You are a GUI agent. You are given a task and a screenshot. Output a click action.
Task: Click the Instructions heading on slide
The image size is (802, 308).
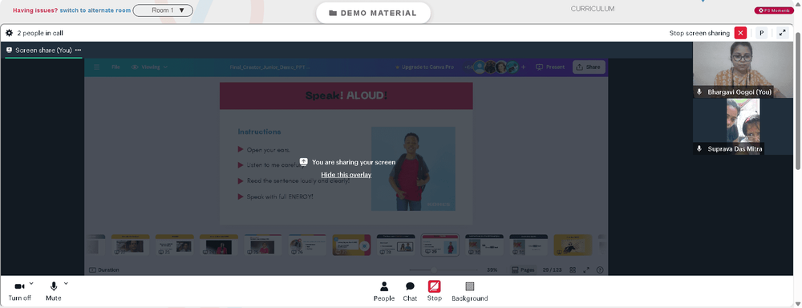(x=259, y=132)
